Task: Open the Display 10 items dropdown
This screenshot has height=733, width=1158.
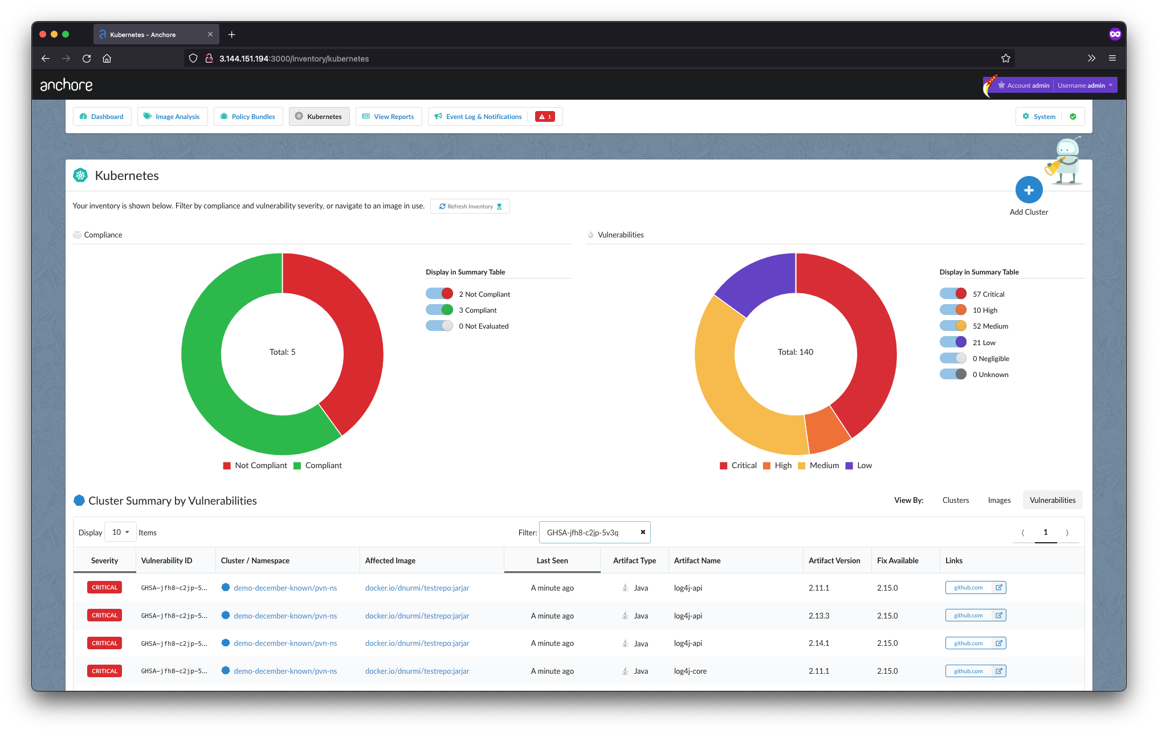Action: (120, 533)
